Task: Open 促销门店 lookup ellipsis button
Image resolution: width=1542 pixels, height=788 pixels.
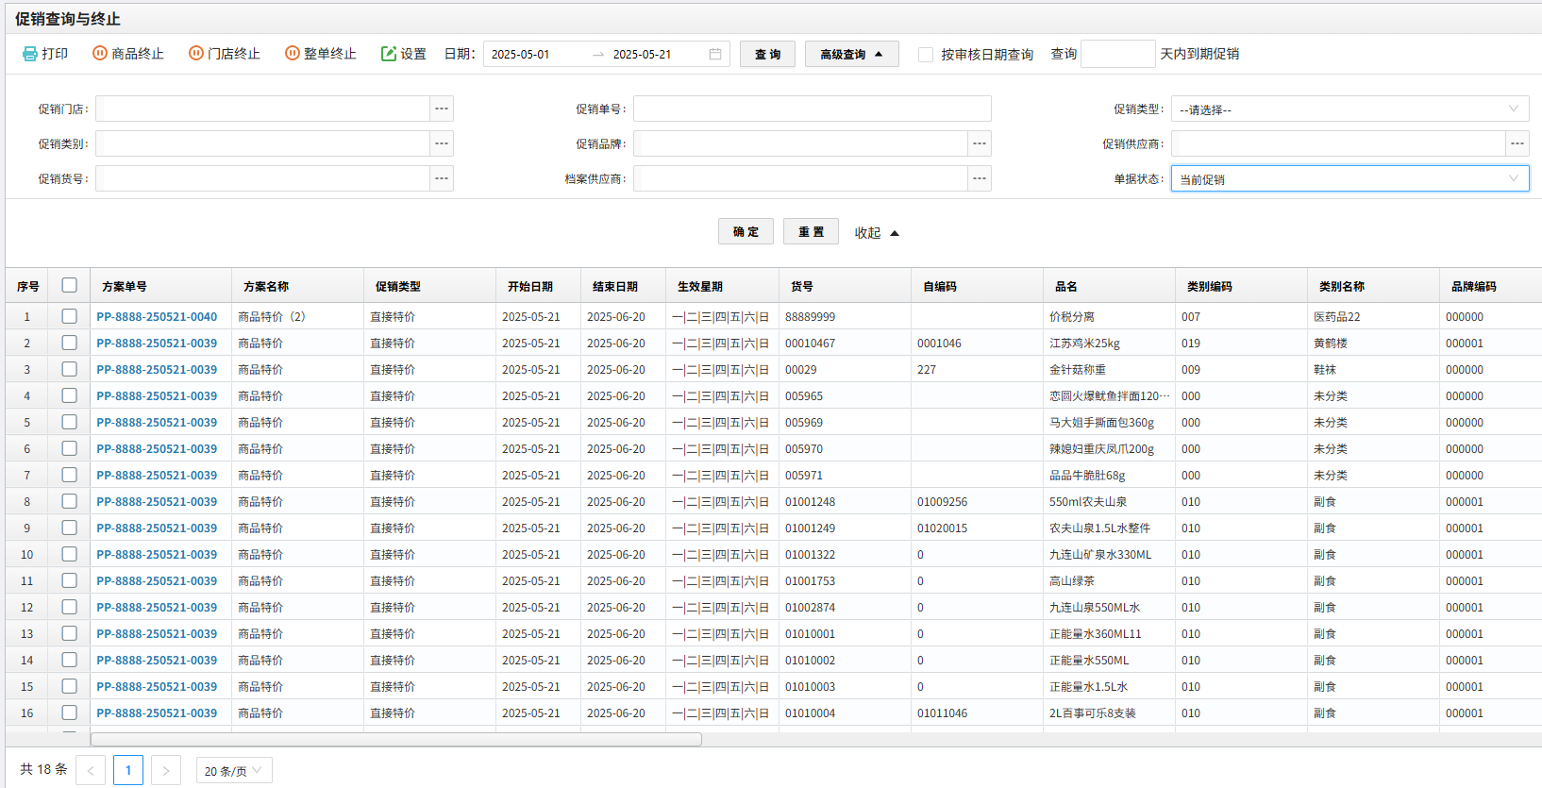Action: 442,109
